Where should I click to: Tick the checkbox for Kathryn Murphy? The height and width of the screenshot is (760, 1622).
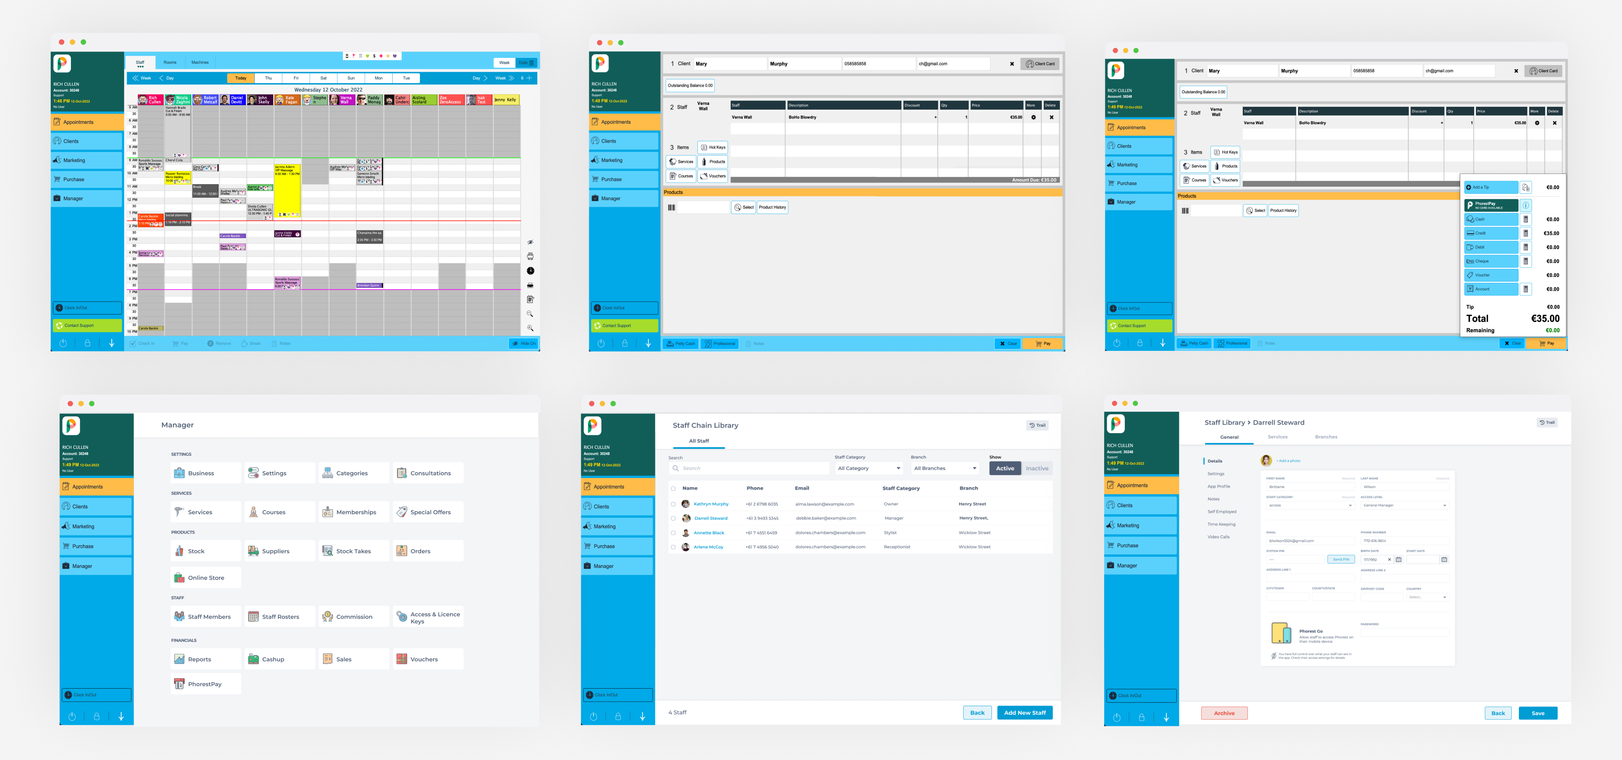click(673, 504)
